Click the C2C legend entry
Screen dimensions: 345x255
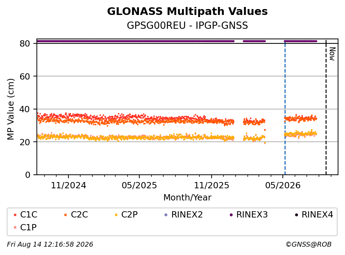coord(76,214)
